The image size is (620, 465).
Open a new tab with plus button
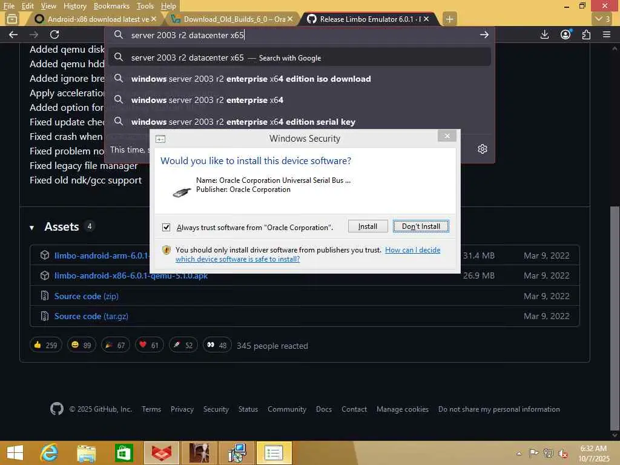449,19
